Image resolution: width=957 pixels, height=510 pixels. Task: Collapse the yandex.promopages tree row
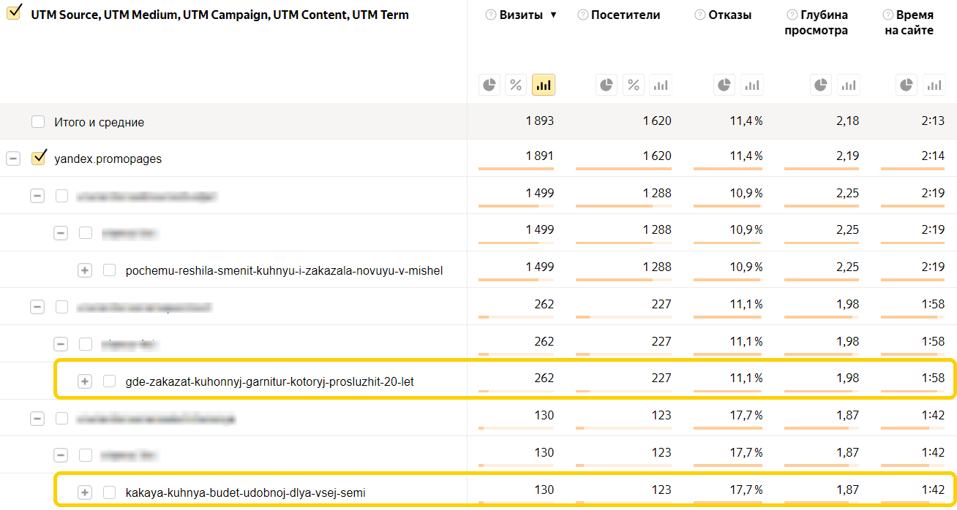13,159
